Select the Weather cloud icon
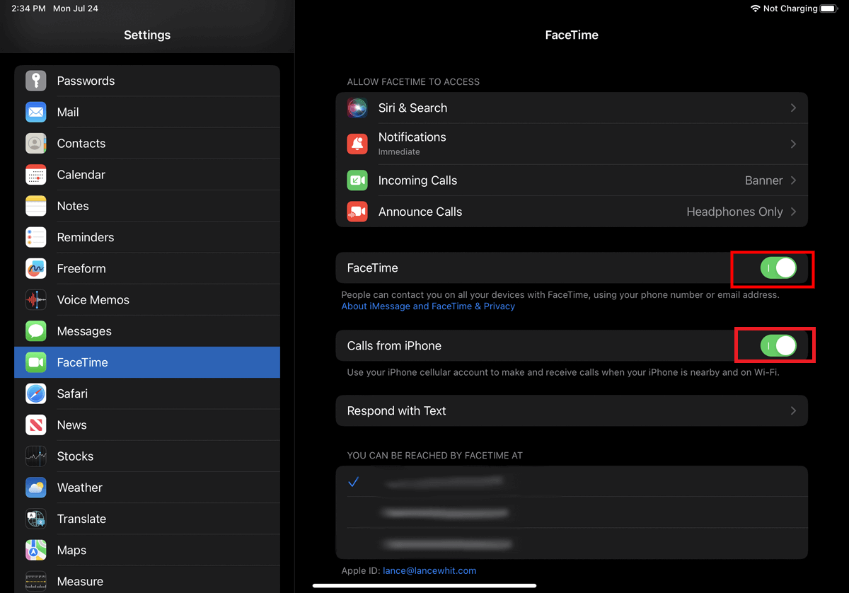 pyautogui.click(x=36, y=488)
